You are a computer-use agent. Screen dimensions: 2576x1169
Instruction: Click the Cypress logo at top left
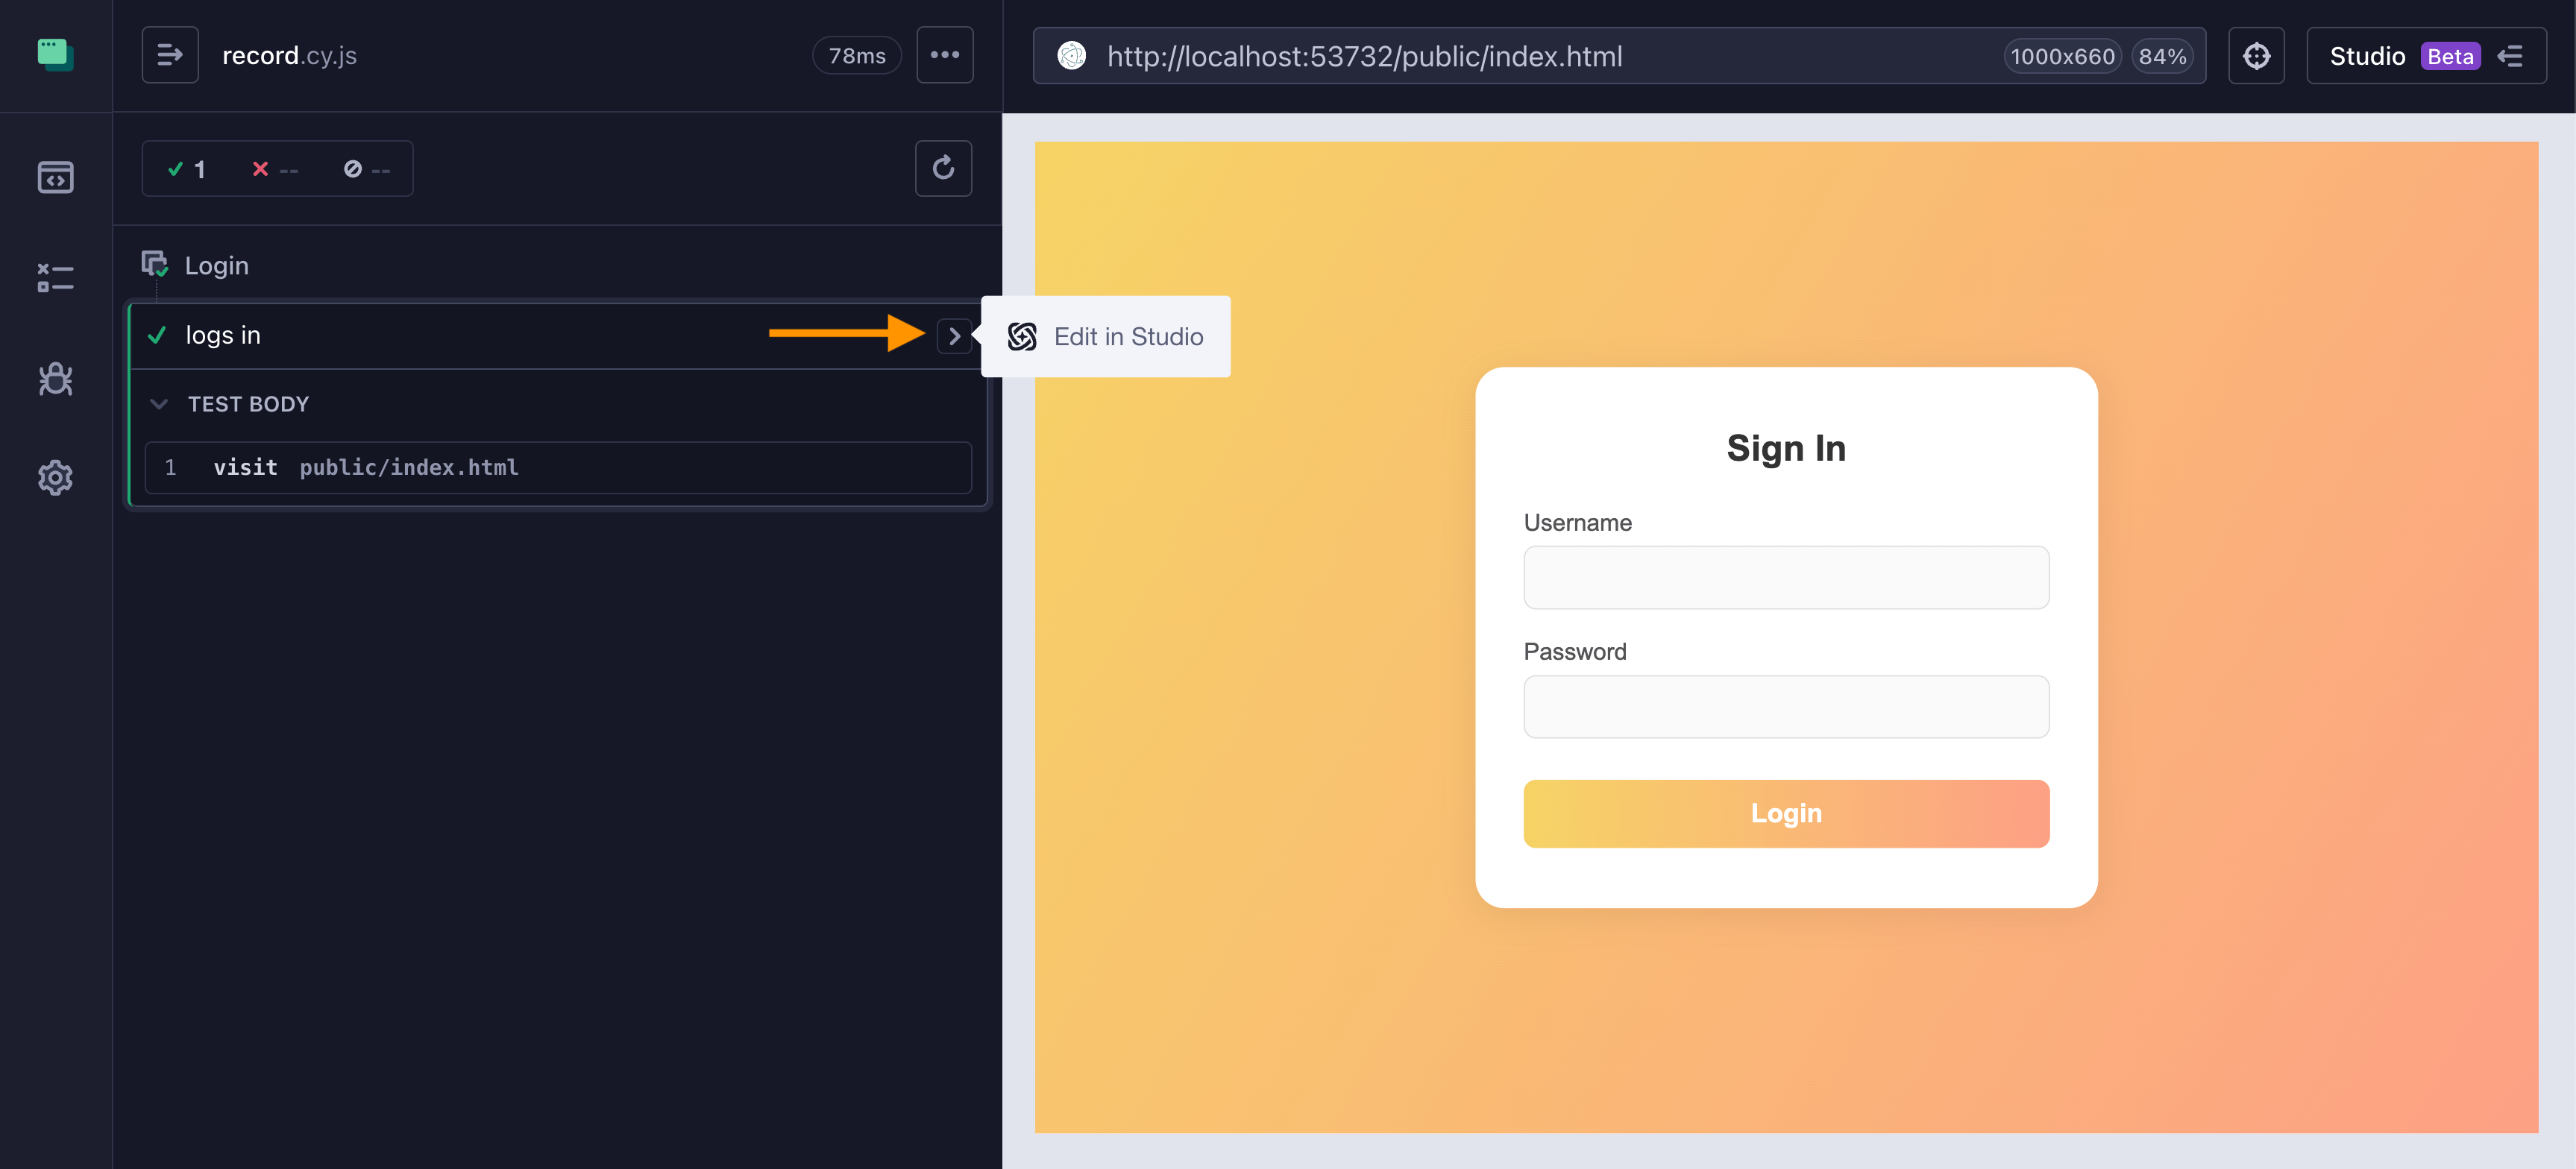tap(55, 55)
